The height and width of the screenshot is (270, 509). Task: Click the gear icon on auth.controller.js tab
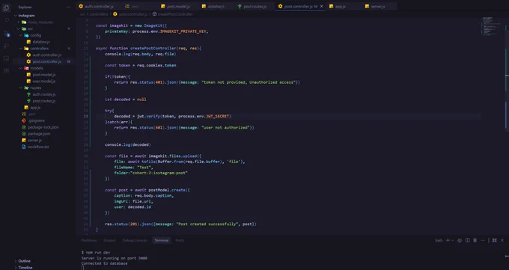coord(81,6)
